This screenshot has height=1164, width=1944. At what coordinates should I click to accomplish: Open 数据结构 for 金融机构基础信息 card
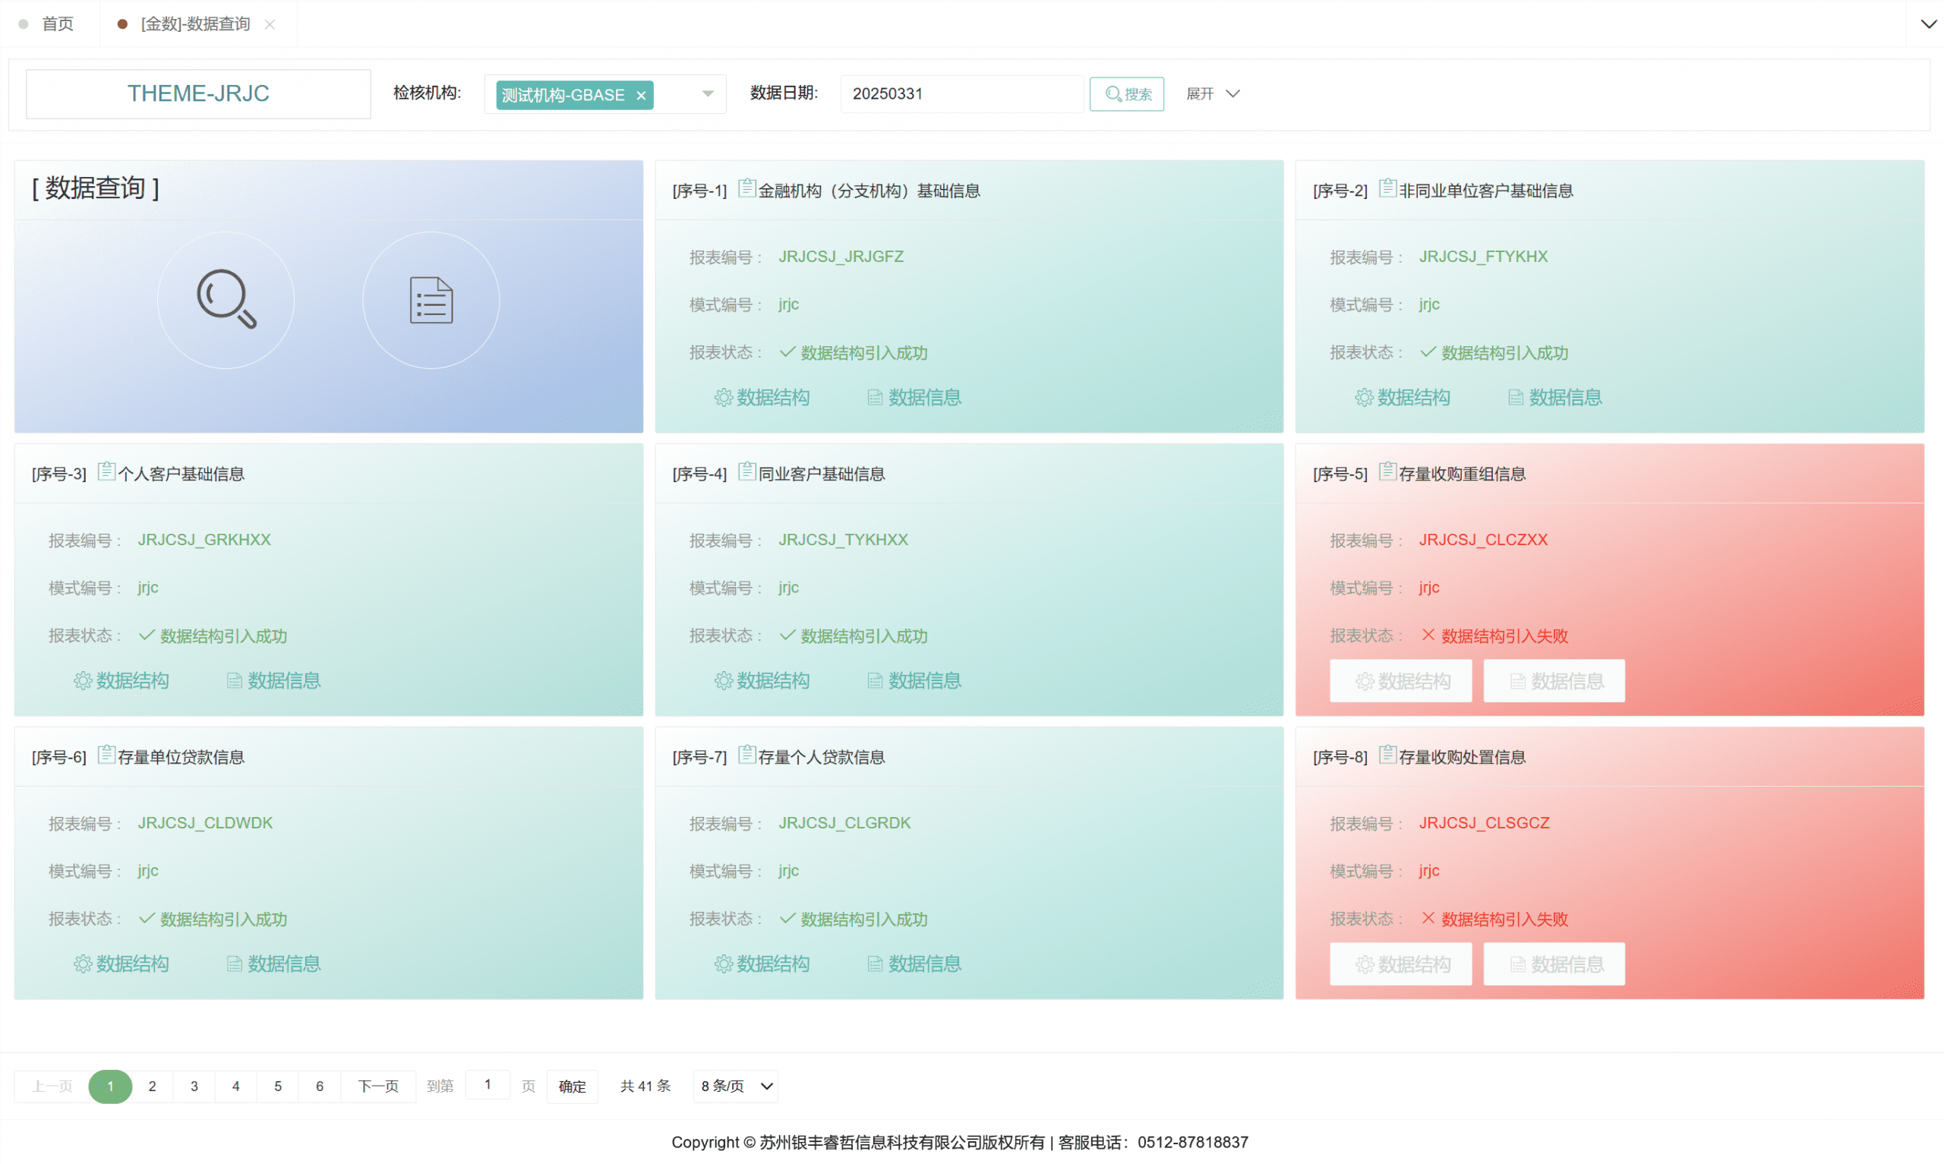click(x=762, y=398)
